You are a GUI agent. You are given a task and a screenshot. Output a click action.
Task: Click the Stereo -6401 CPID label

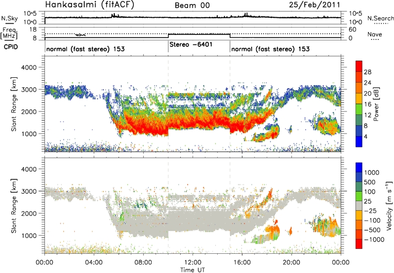(191, 44)
